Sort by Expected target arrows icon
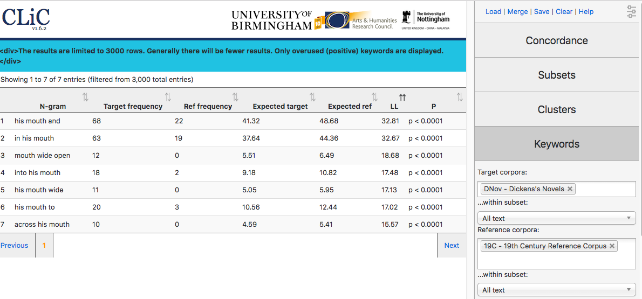This screenshot has width=642, height=299. coord(312,98)
